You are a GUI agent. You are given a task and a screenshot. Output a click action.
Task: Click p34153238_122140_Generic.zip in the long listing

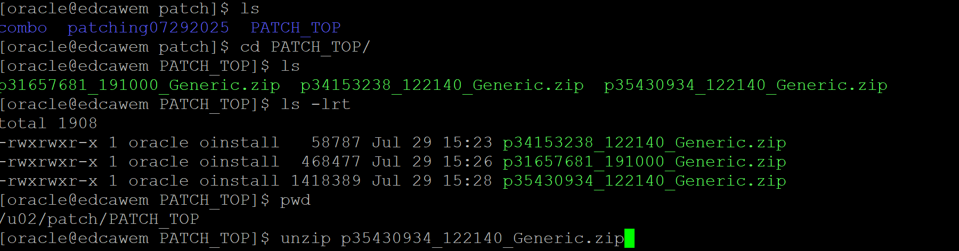(645, 143)
